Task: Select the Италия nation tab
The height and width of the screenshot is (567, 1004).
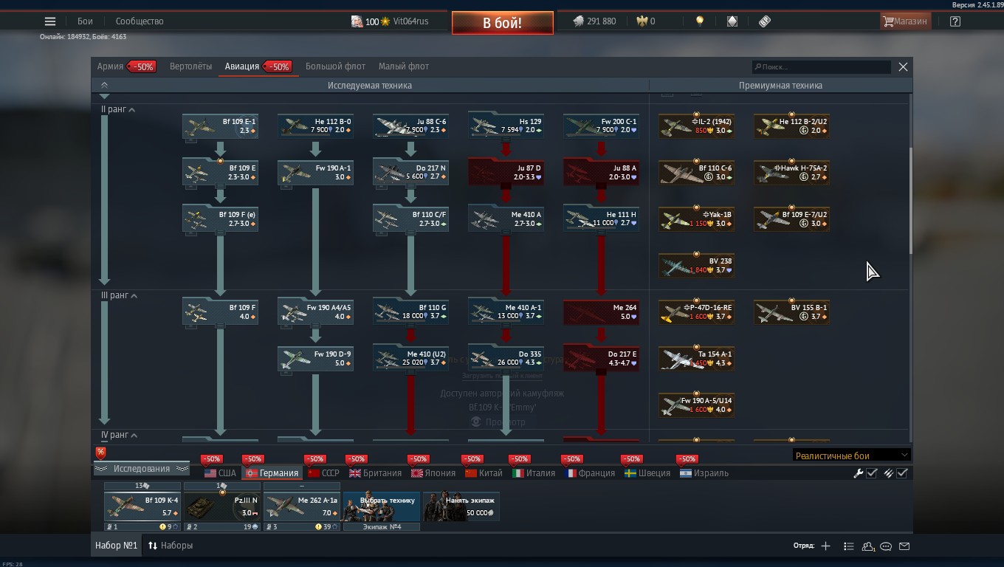Action: pyautogui.click(x=534, y=473)
